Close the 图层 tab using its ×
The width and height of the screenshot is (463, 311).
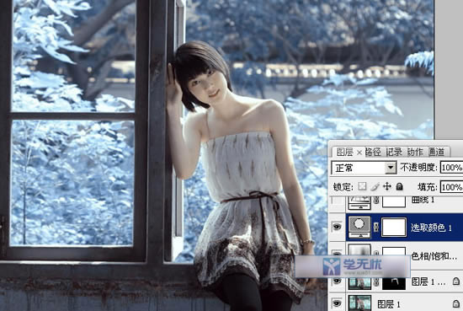point(359,153)
